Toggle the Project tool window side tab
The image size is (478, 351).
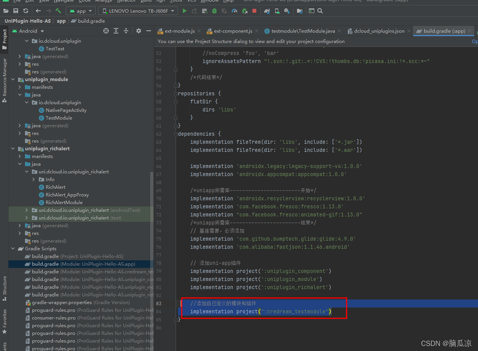point(4,40)
